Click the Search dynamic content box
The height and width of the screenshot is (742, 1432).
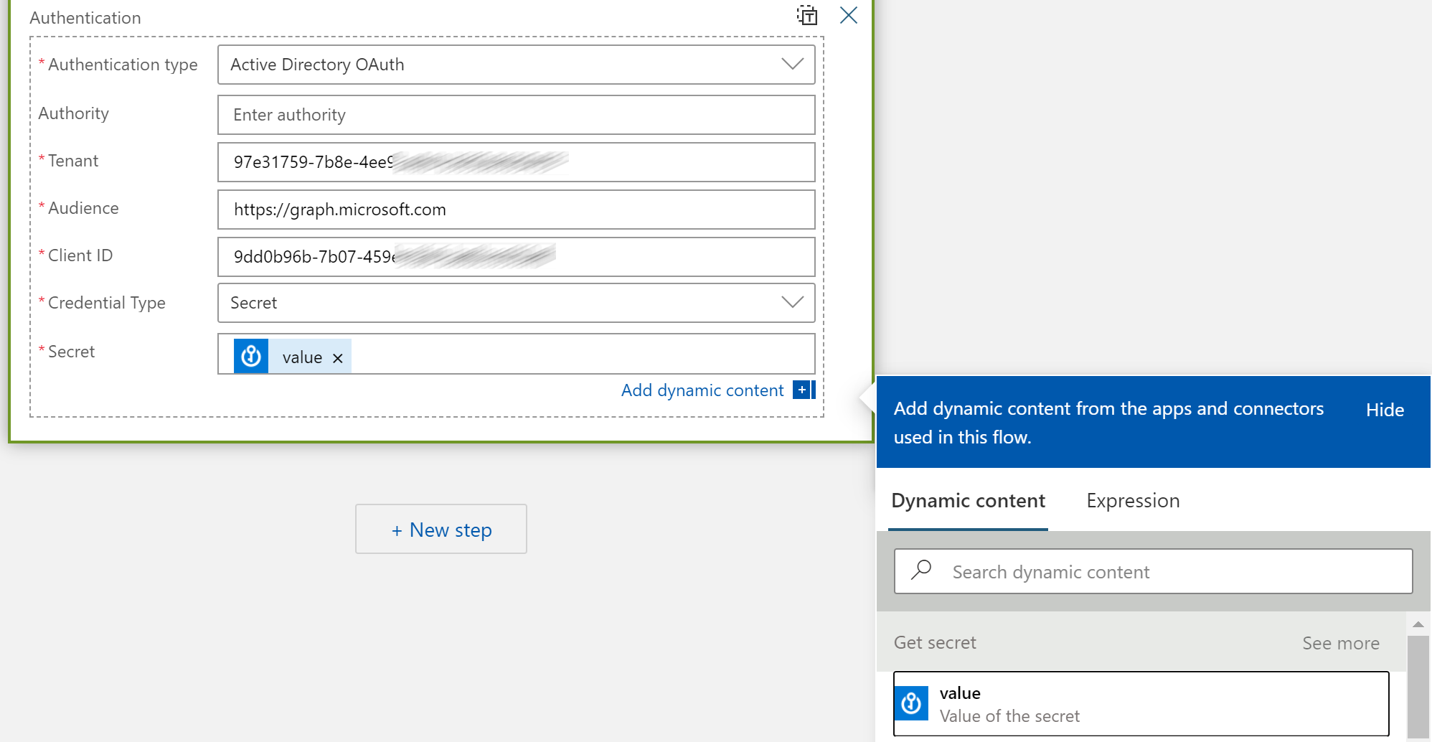click(1148, 570)
